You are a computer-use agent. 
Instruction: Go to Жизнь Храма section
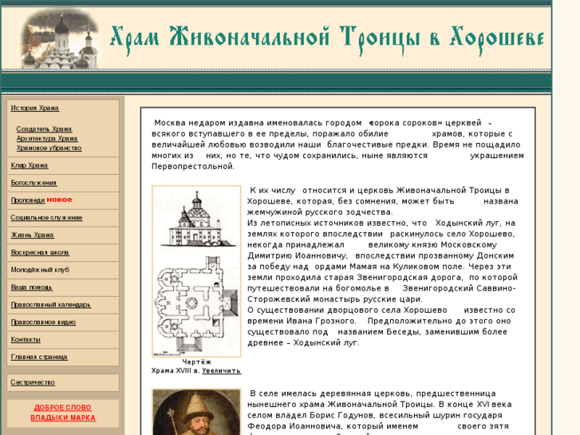pos(32,235)
